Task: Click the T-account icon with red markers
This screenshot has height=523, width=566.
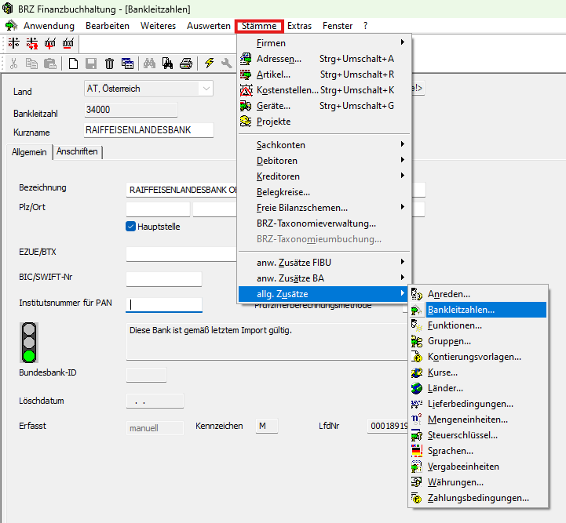Action: (31, 43)
